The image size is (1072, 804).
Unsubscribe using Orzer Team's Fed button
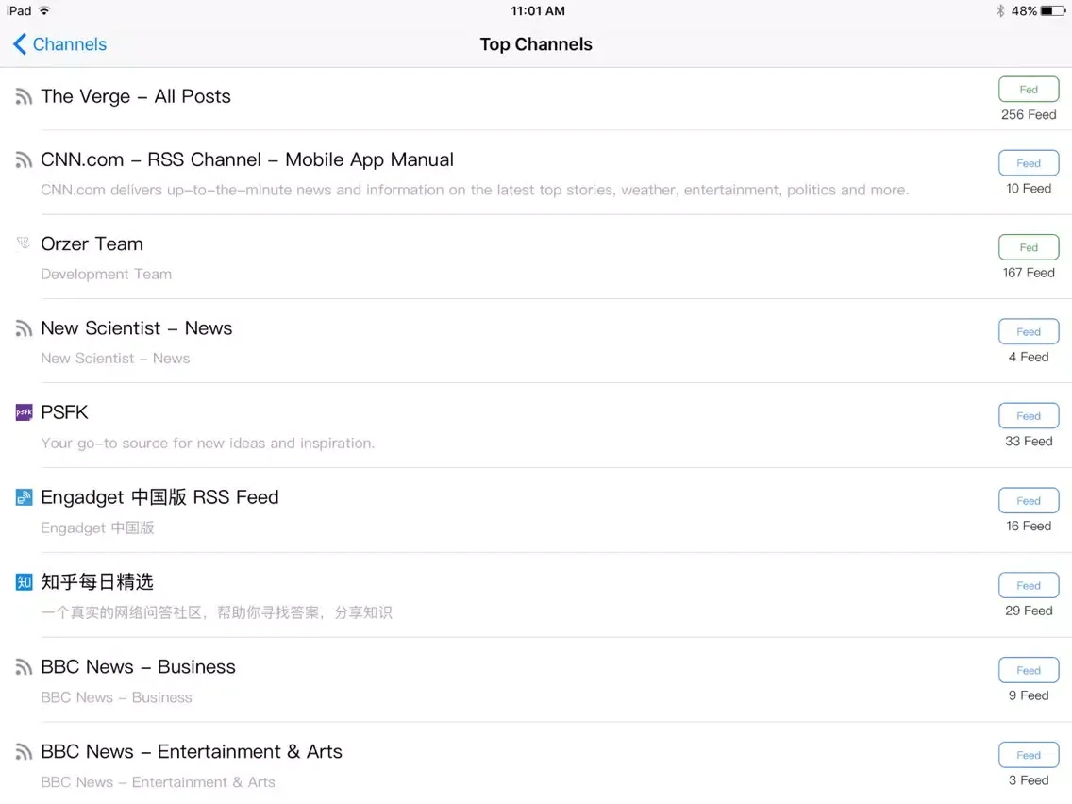(x=1029, y=247)
